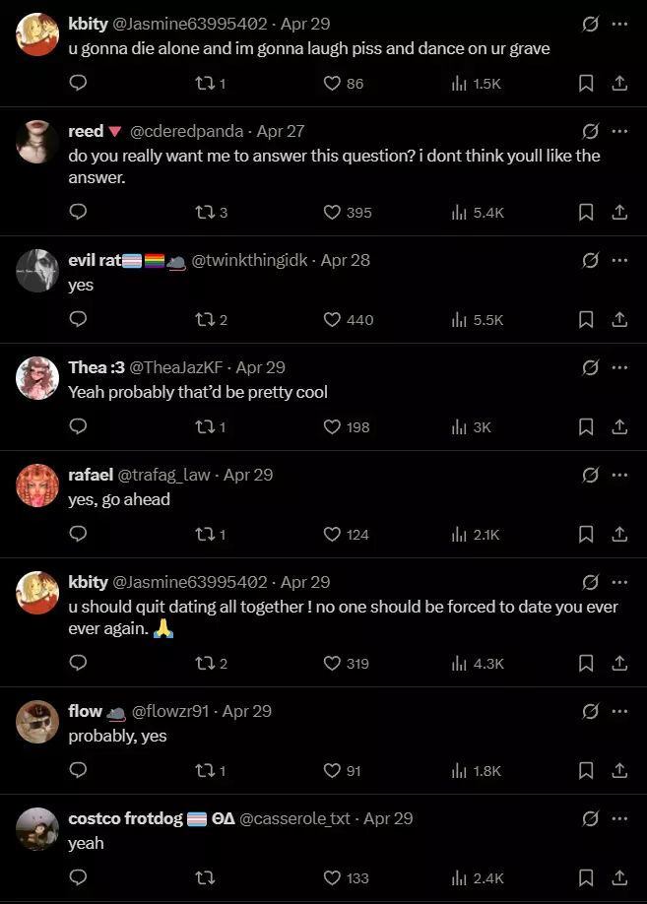This screenshot has width=647, height=904.
Task: Reply to kbity's dance on grave tweet
Action: pyautogui.click(x=79, y=84)
